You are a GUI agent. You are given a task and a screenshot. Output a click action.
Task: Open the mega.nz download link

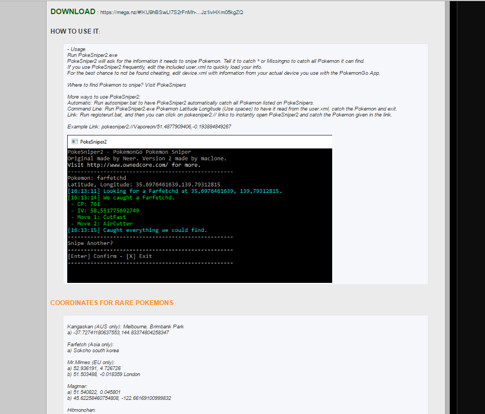(172, 12)
